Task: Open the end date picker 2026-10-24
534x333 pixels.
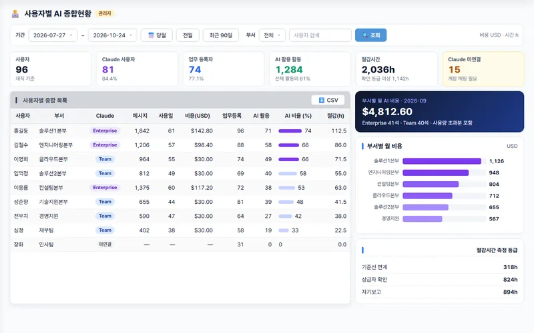Action: tap(112, 35)
